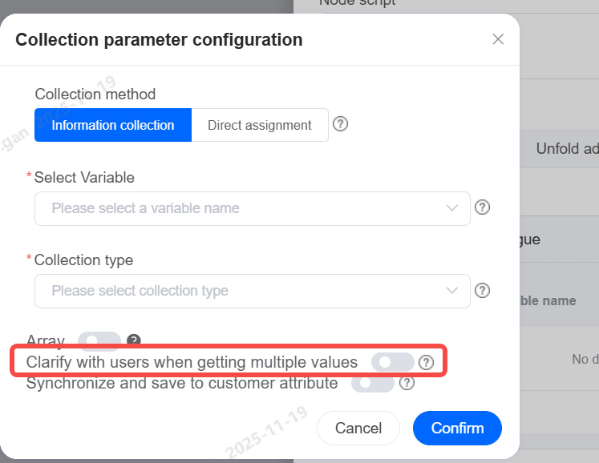
Task: Click the help icon beside Array toggle
Action: point(134,340)
